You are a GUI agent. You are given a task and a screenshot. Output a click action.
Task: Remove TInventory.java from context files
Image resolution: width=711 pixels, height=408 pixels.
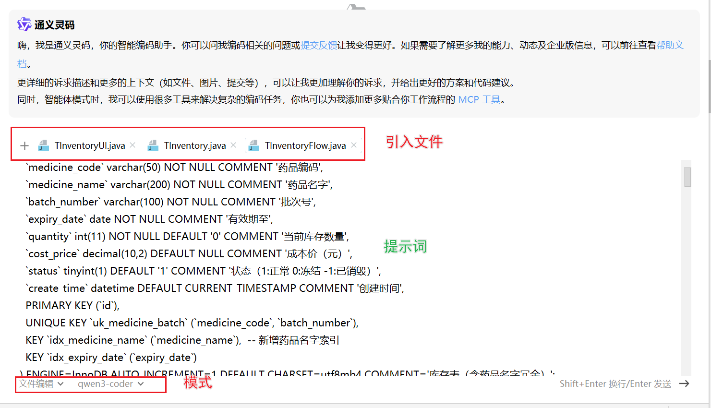(x=234, y=145)
